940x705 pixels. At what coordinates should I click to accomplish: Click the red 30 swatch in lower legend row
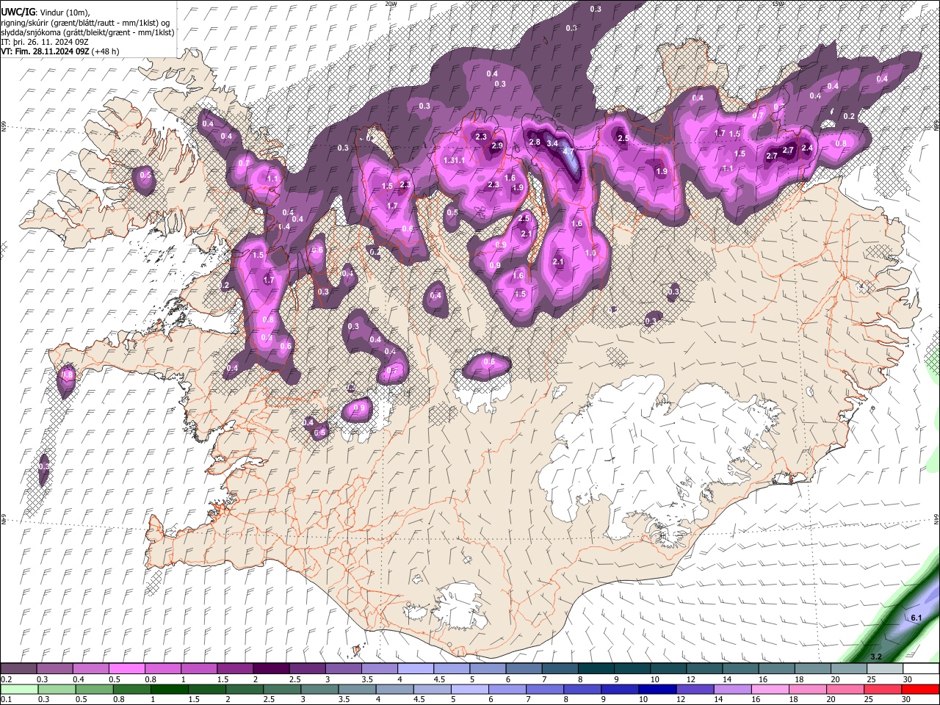point(920,689)
